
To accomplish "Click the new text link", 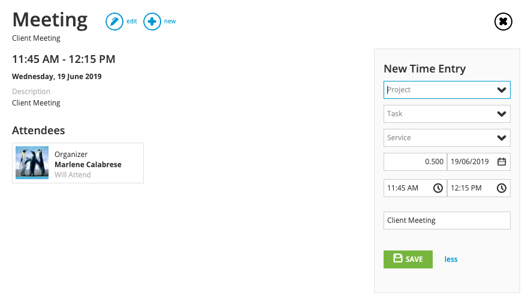I will [x=170, y=21].
